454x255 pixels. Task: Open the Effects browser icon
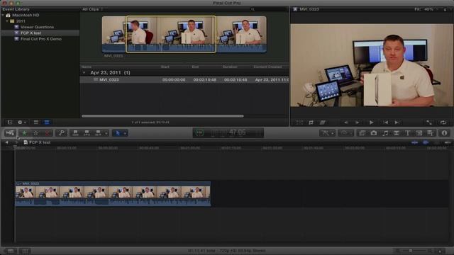click(362, 133)
